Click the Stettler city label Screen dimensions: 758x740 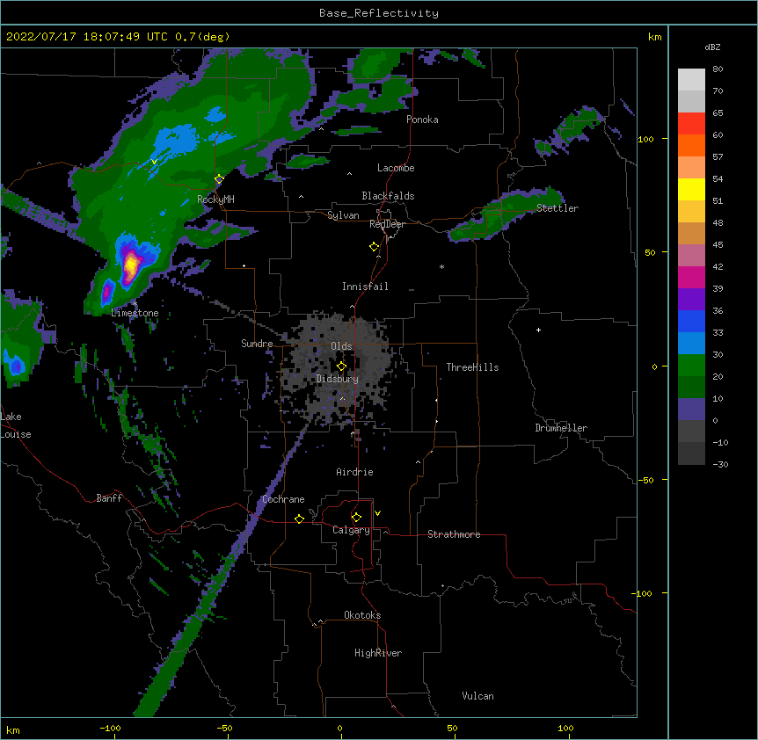[558, 208]
